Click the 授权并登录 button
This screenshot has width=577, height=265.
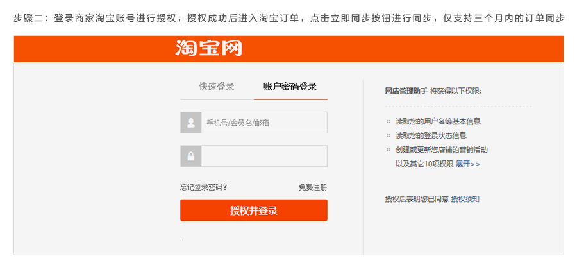(253, 210)
